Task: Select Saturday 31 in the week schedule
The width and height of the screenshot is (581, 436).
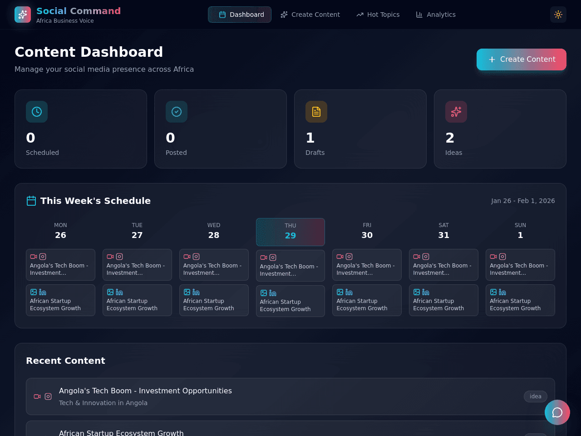Action: (444, 231)
